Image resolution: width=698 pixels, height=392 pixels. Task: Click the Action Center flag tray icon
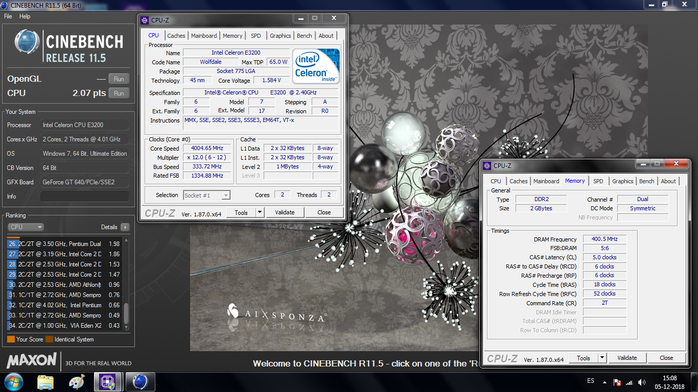[x=617, y=382]
